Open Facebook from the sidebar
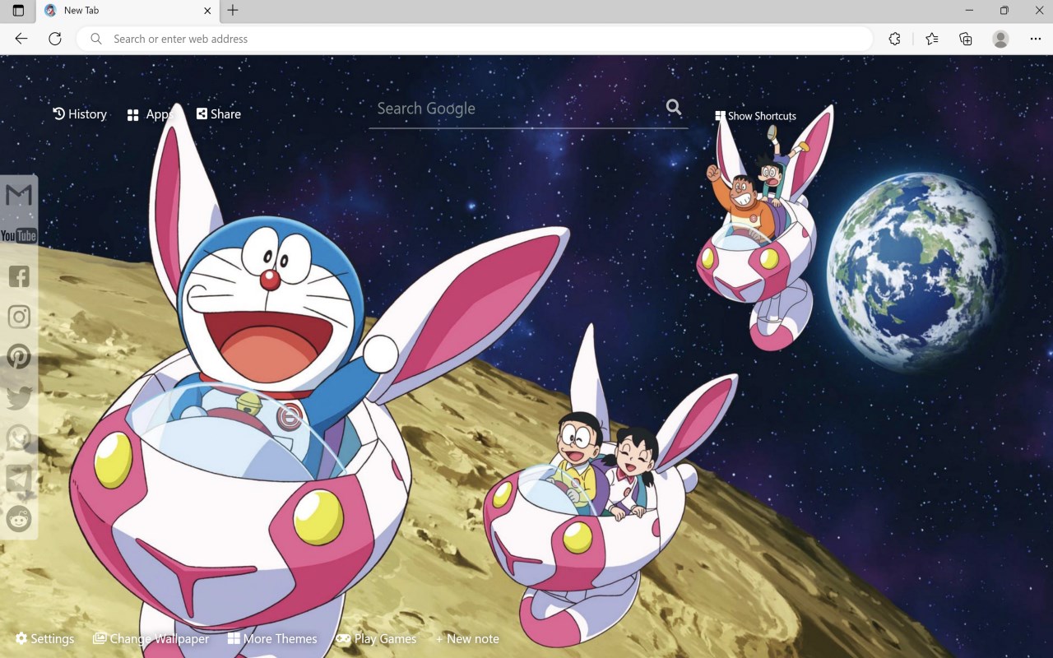Image resolution: width=1053 pixels, height=658 pixels. coord(19,276)
